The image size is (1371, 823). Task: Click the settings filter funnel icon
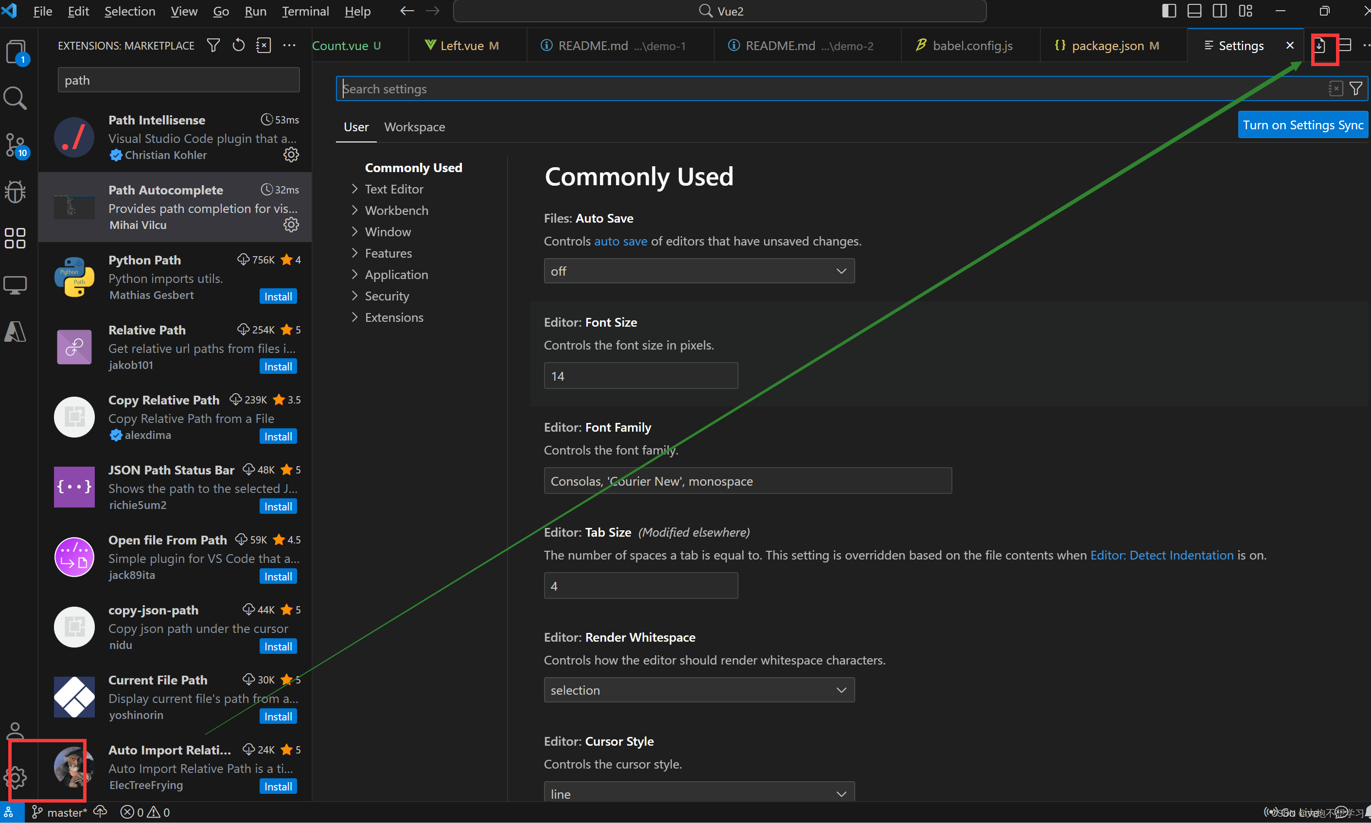click(1356, 89)
